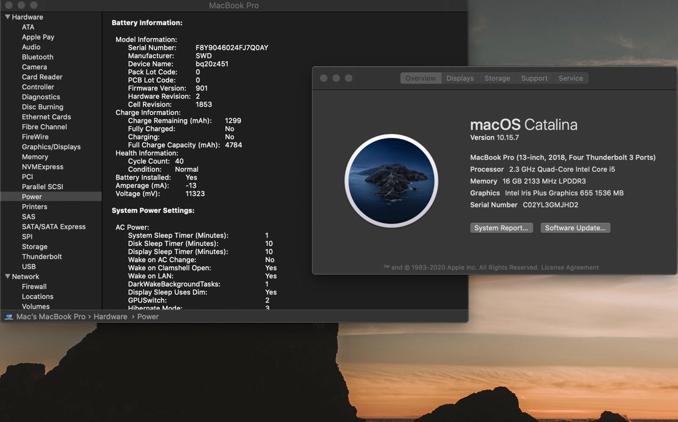Open the Storage tab
The image size is (678, 422).
pos(497,78)
